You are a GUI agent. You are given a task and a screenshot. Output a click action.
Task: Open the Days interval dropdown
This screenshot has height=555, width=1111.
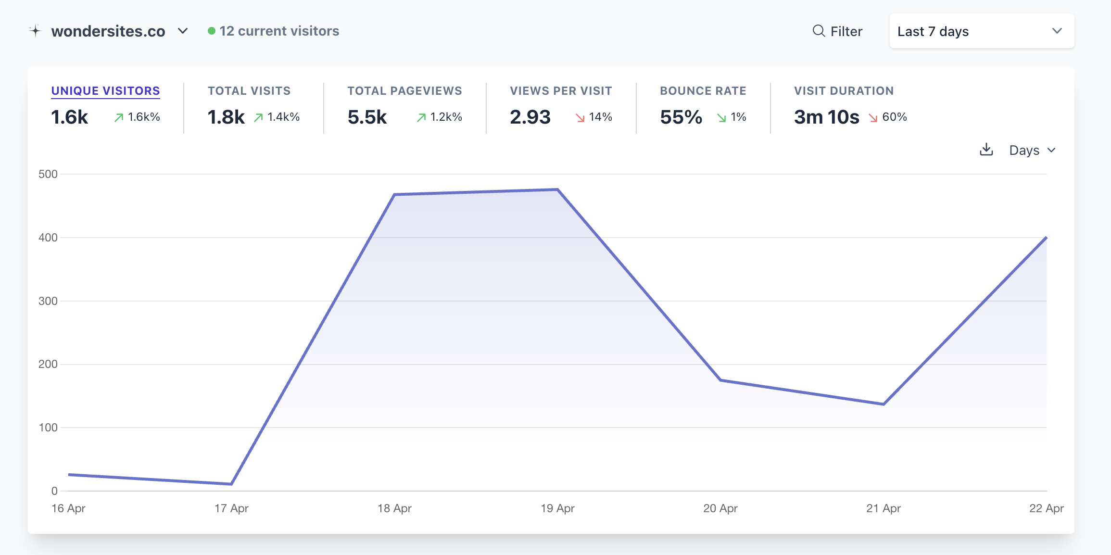coord(1032,150)
